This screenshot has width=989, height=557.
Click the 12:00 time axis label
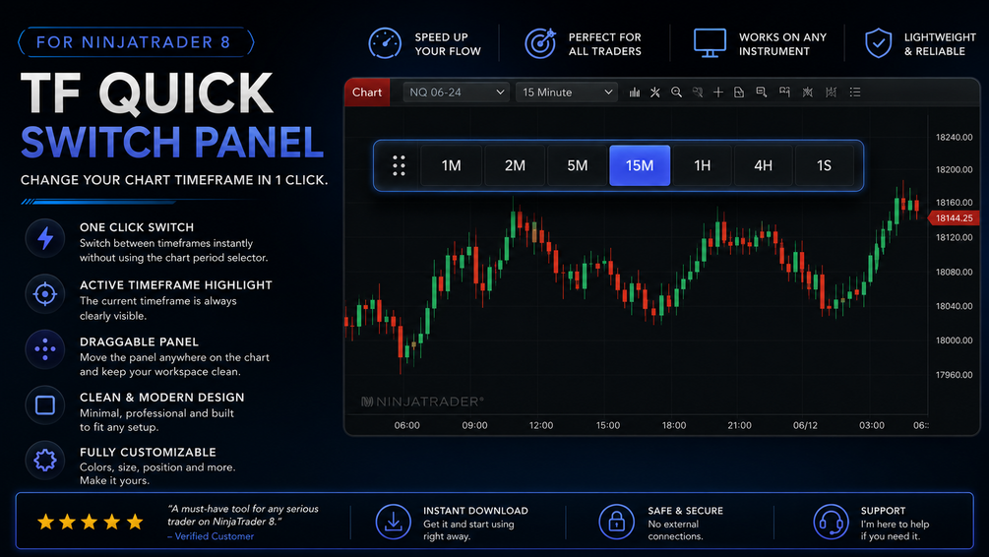coord(540,425)
